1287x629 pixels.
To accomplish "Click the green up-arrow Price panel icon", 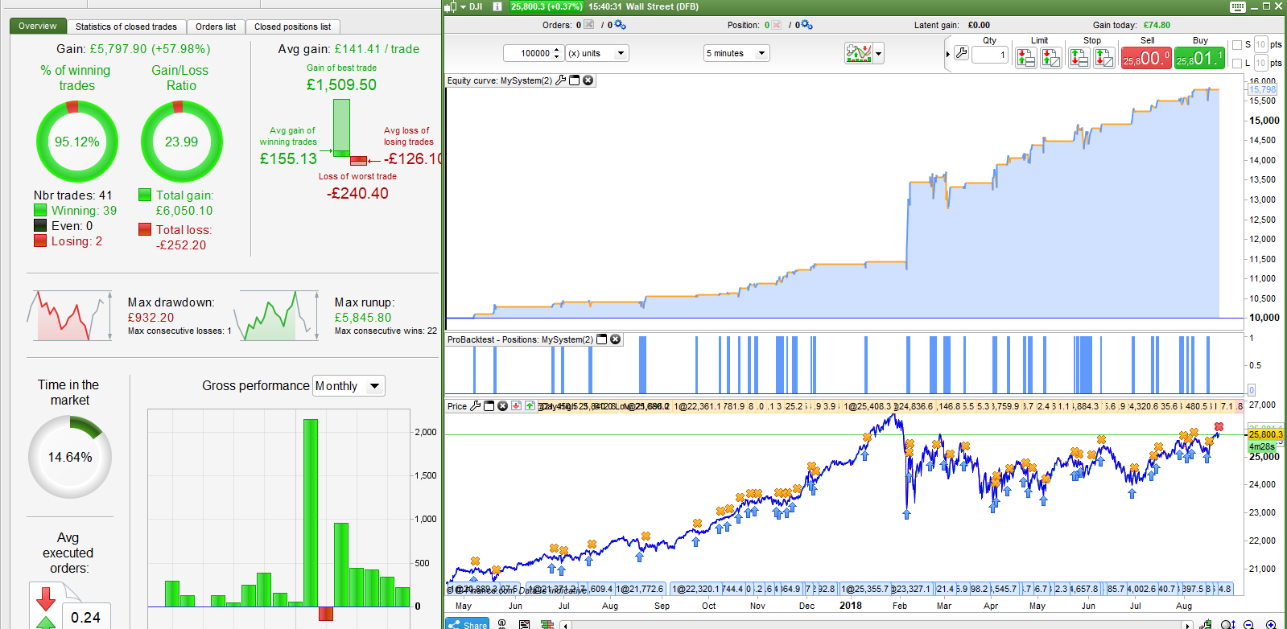I will click(x=530, y=406).
